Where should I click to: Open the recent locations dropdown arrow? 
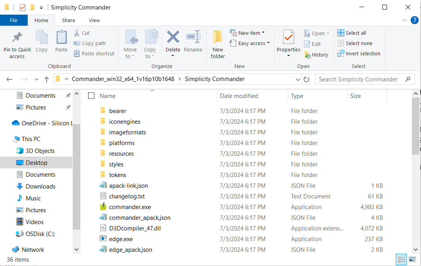(x=36, y=79)
